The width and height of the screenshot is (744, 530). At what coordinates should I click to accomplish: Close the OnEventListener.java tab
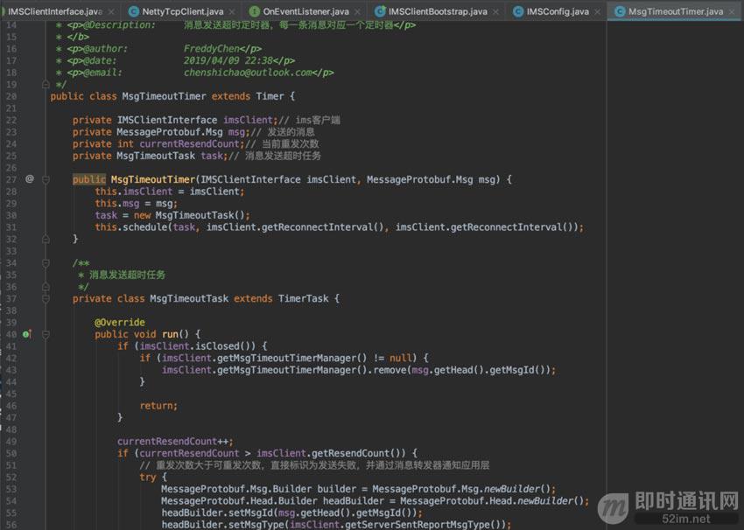coord(357,11)
